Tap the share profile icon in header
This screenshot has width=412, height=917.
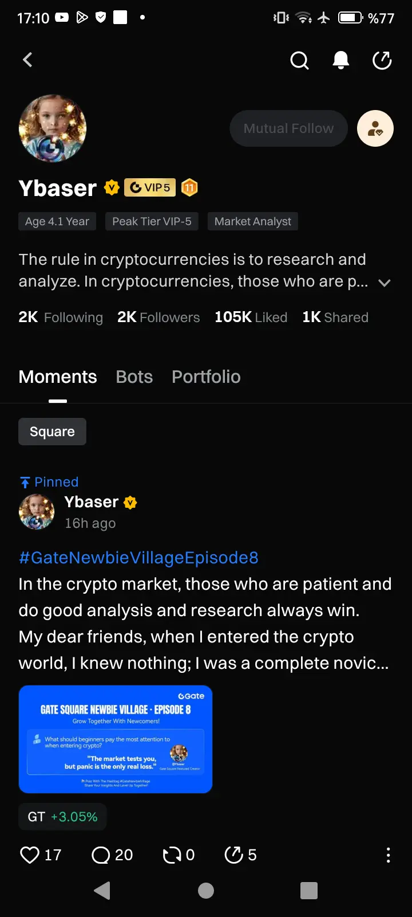(382, 60)
